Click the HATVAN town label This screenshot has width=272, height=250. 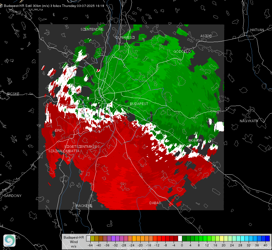pos(257,30)
